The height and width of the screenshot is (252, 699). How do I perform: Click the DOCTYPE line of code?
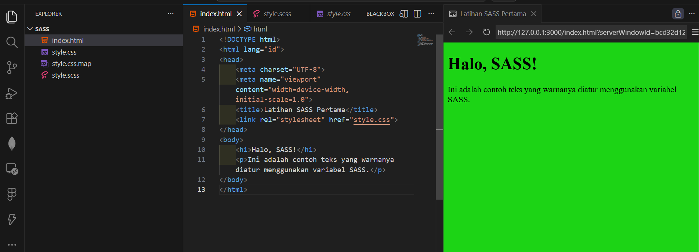[x=250, y=40]
